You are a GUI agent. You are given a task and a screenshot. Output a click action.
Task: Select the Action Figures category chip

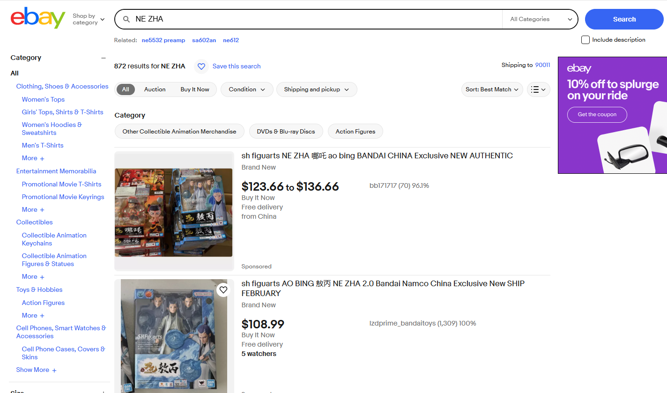coord(356,132)
